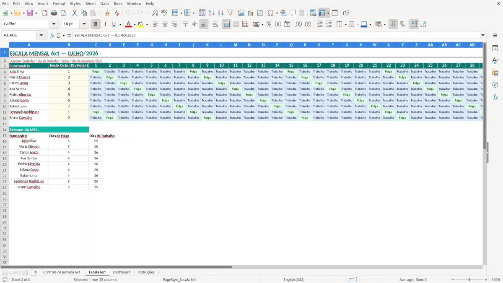
Task: Click the Sort icon
Action: (x=202, y=13)
